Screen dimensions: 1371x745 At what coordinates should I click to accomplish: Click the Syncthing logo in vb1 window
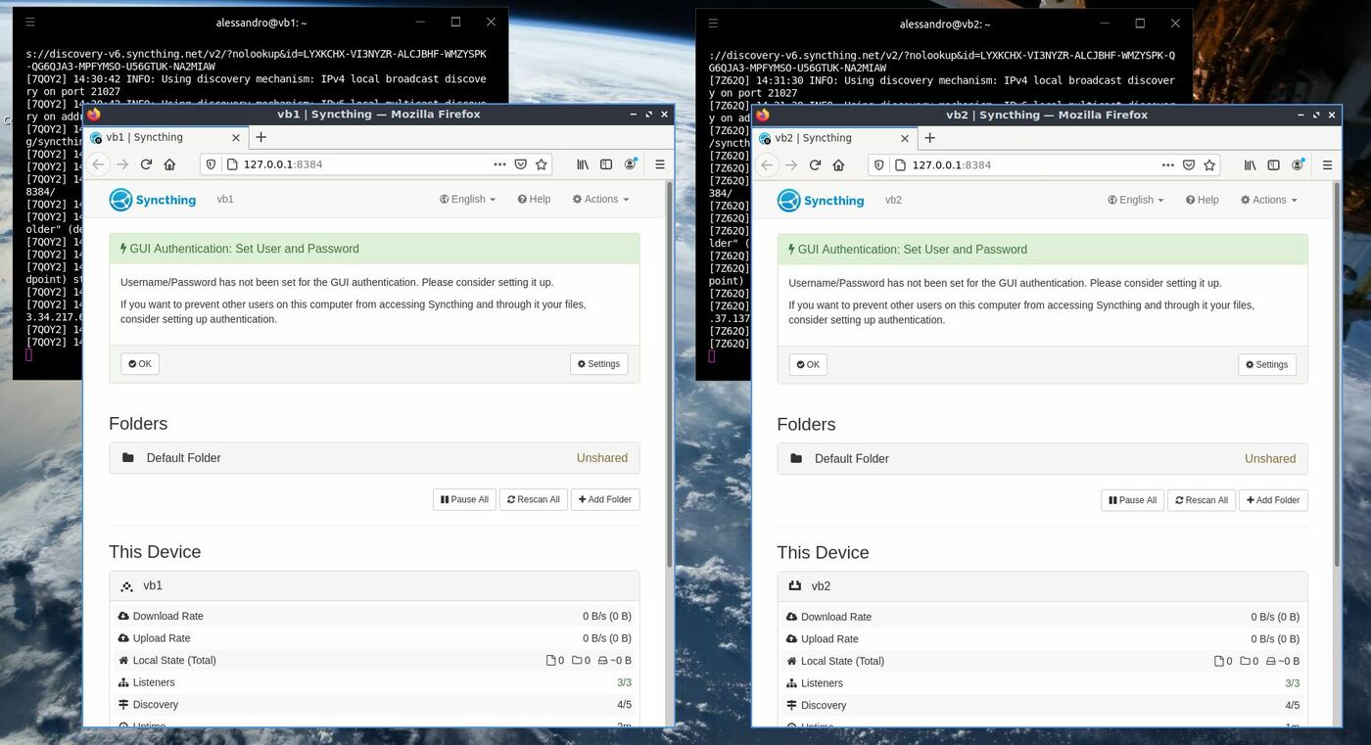tap(153, 200)
